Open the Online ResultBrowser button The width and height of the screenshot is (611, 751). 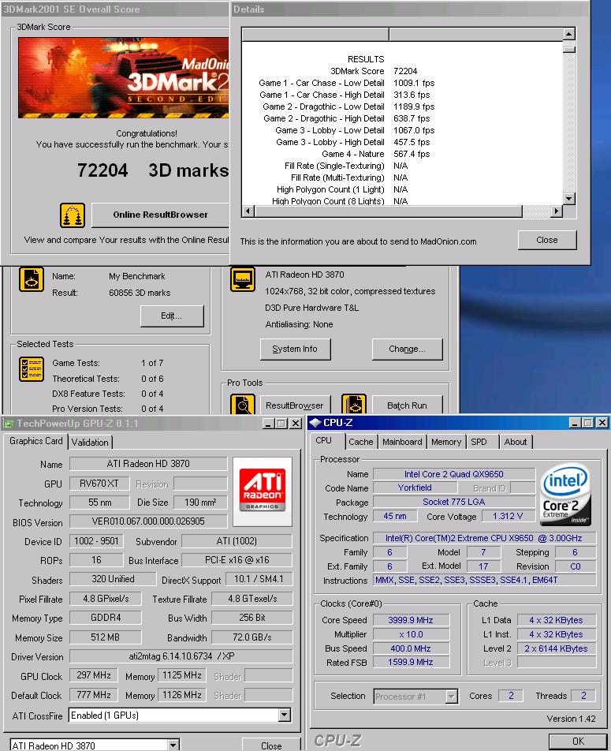coord(160,215)
